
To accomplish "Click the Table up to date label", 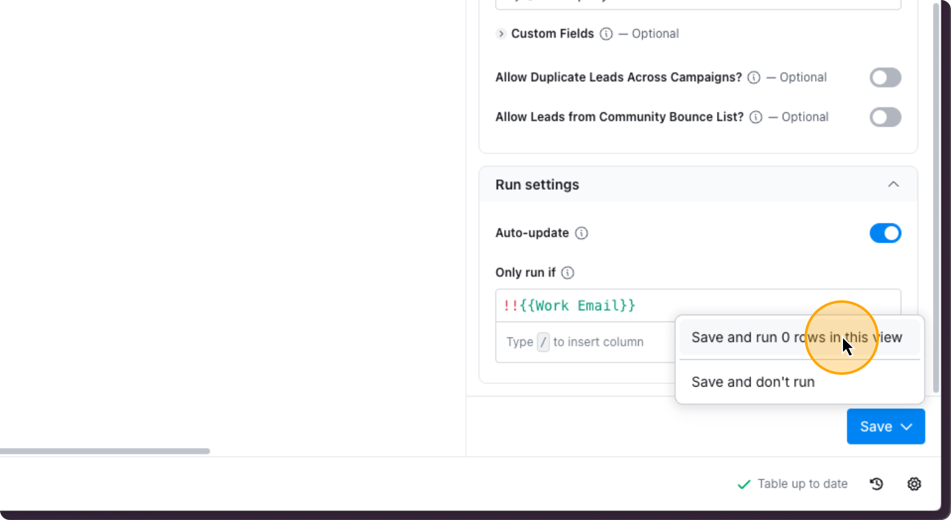I will click(x=803, y=483).
